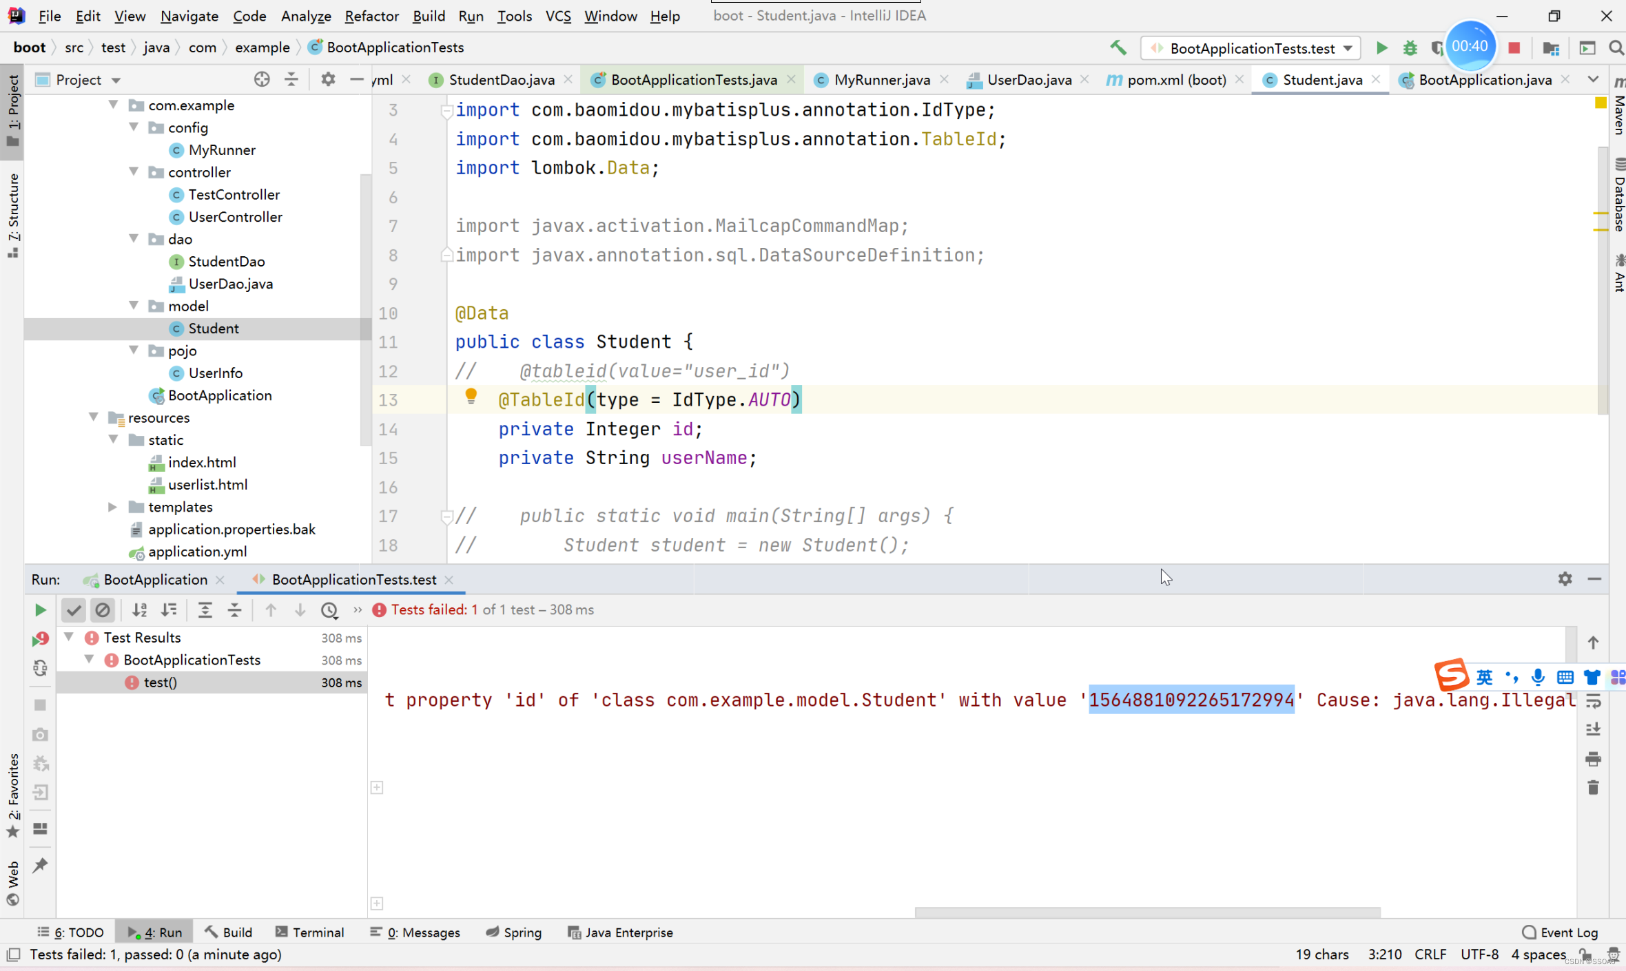Toggle line 17 code fold marker
This screenshot has width=1626, height=971.
point(446,516)
